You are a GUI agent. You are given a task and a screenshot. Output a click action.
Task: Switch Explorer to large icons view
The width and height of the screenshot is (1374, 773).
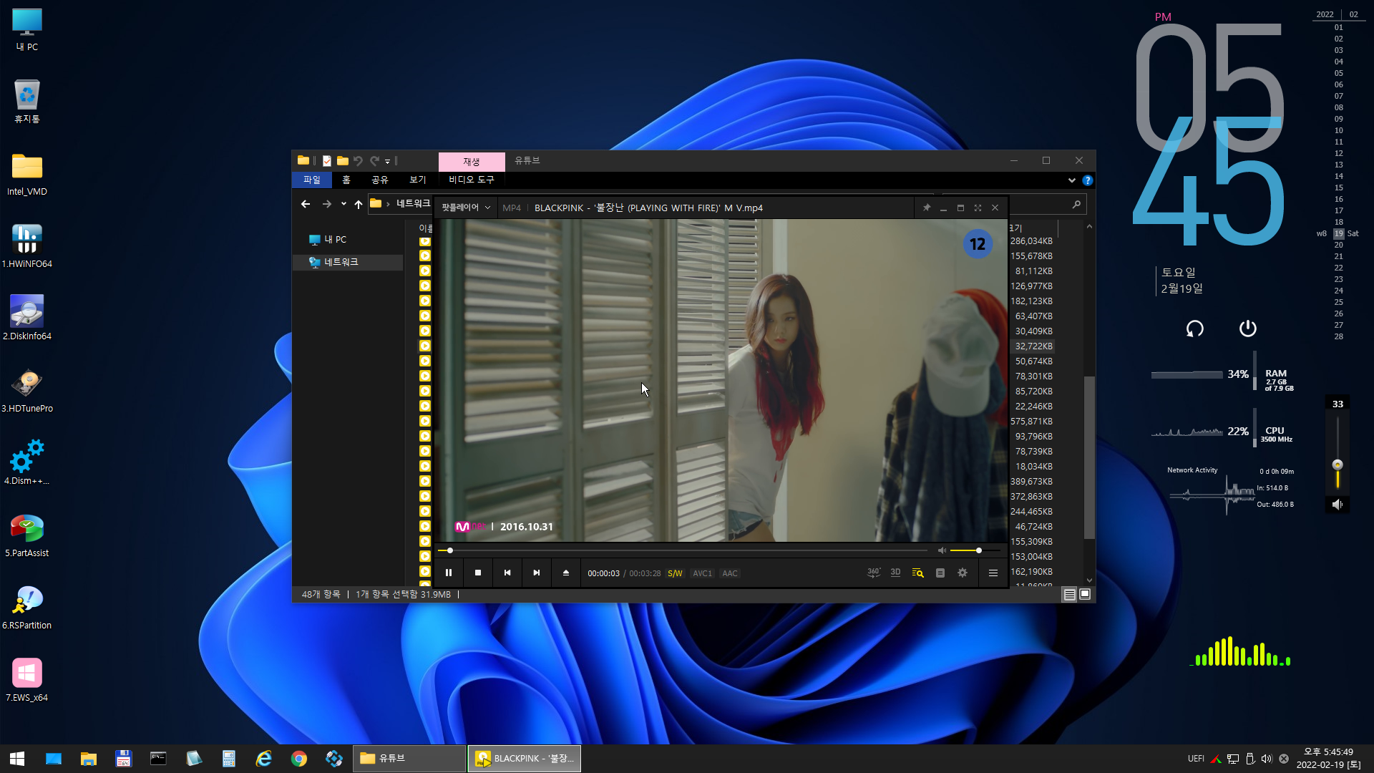[x=1085, y=594]
